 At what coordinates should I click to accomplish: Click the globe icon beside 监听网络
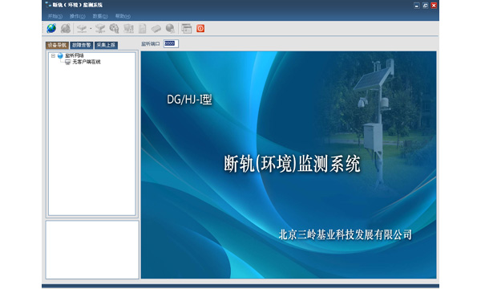pos(60,55)
